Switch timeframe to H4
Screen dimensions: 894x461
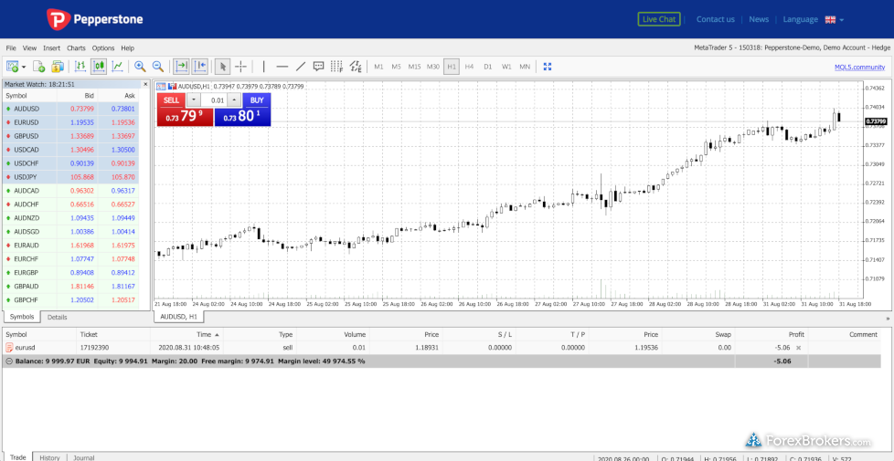click(x=469, y=67)
